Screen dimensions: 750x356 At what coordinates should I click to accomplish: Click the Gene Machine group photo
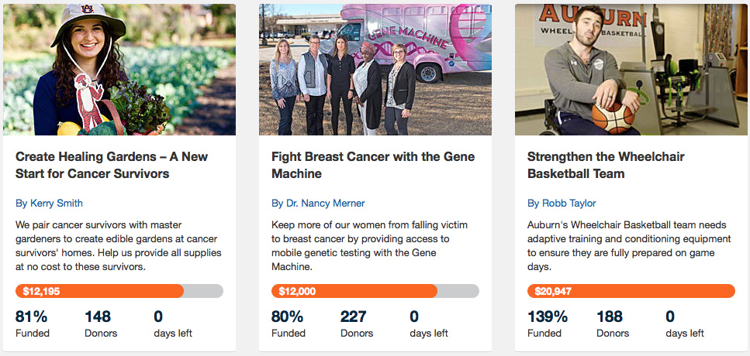click(375, 70)
